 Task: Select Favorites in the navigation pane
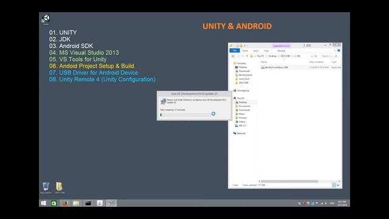(x=239, y=63)
